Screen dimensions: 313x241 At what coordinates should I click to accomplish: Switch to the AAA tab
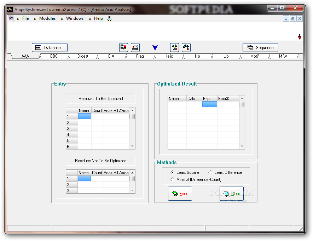point(25,56)
